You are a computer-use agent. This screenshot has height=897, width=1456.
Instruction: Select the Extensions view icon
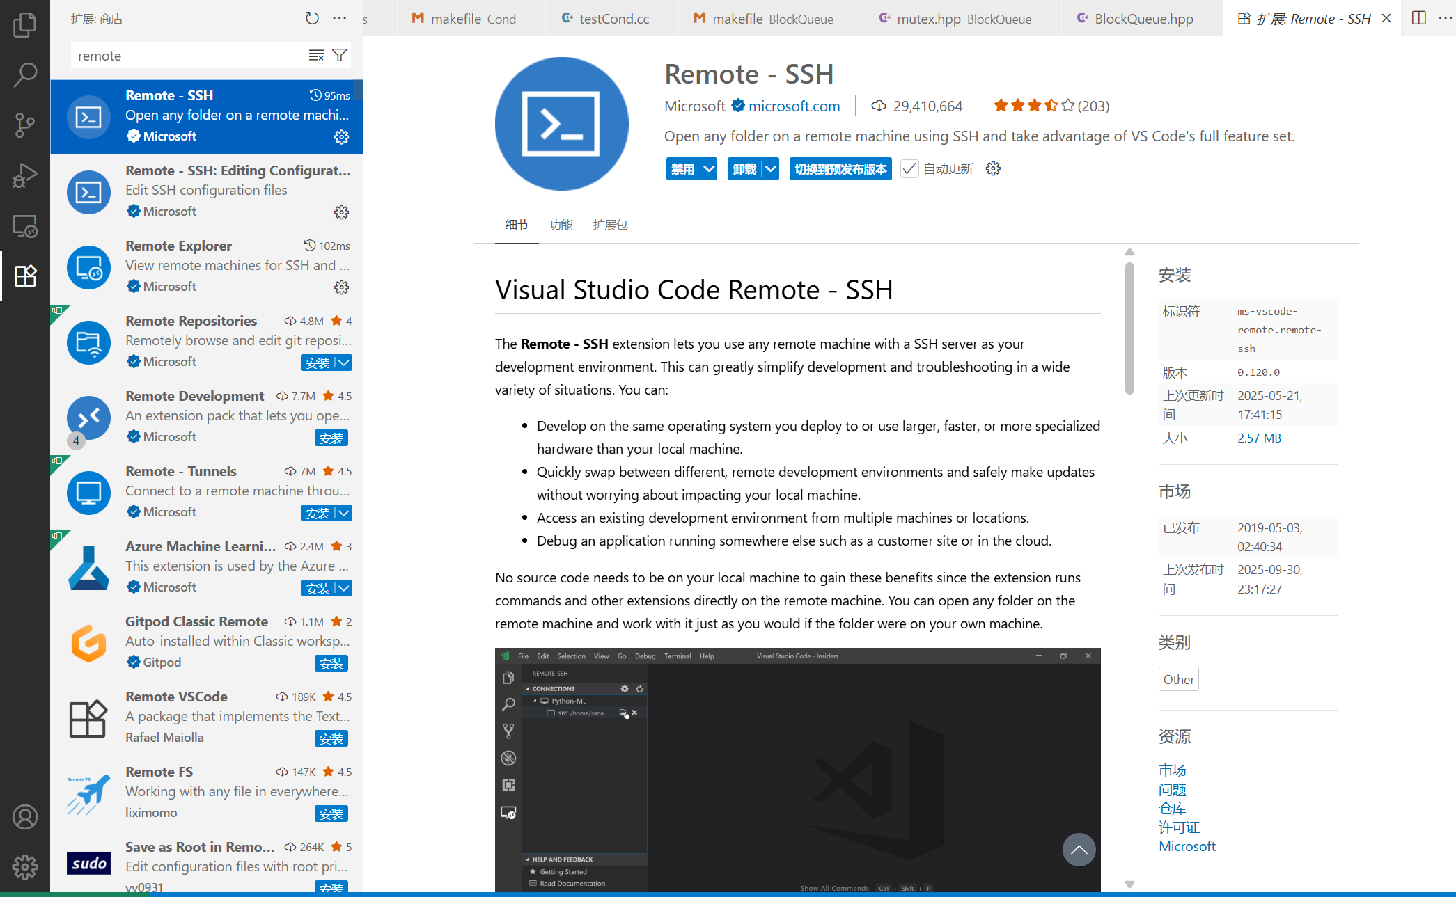click(x=25, y=276)
